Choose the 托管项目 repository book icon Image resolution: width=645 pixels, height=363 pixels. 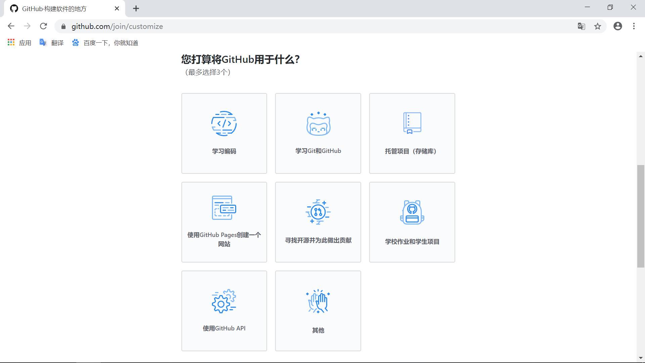pyautogui.click(x=412, y=123)
